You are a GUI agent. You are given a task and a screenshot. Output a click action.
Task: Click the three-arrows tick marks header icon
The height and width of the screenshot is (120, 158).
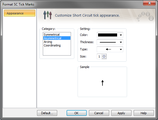pos(48,15)
